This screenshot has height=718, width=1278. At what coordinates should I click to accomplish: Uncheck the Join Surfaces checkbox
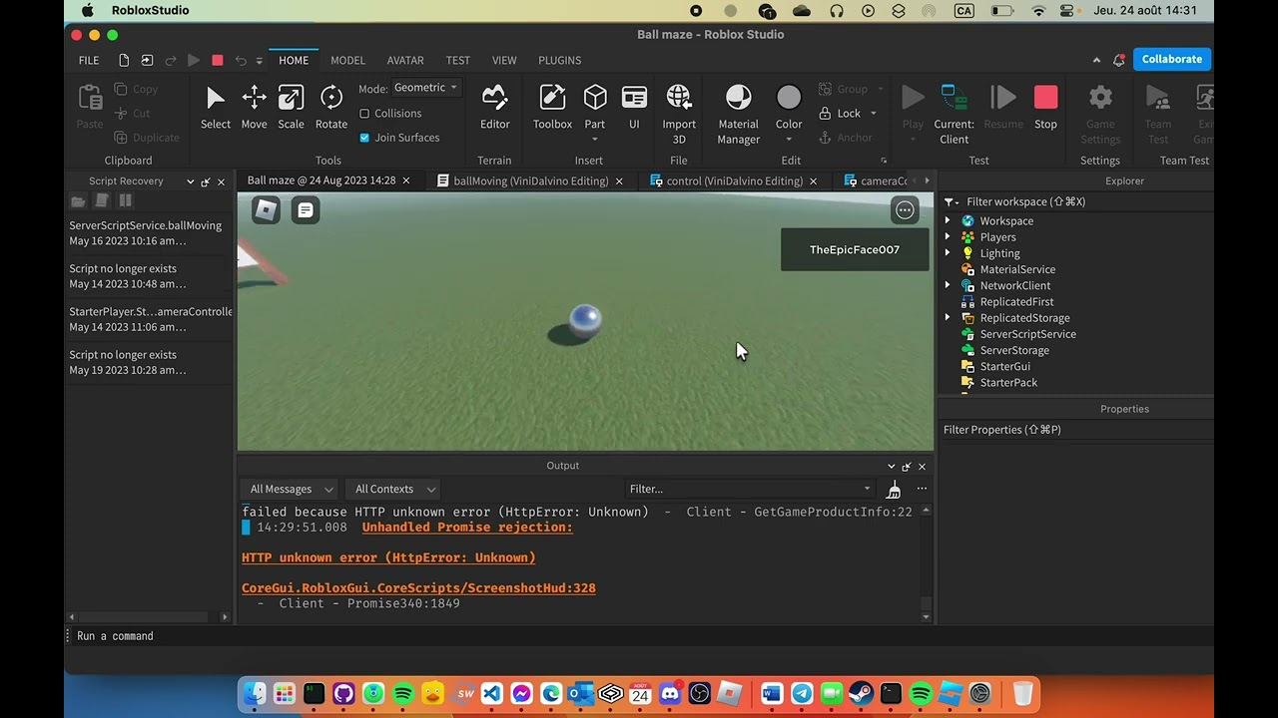point(364,138)
